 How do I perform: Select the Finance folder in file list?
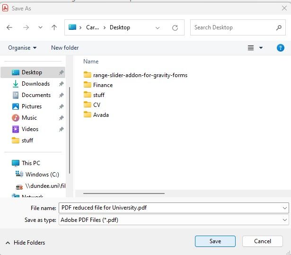coord(98,85)
